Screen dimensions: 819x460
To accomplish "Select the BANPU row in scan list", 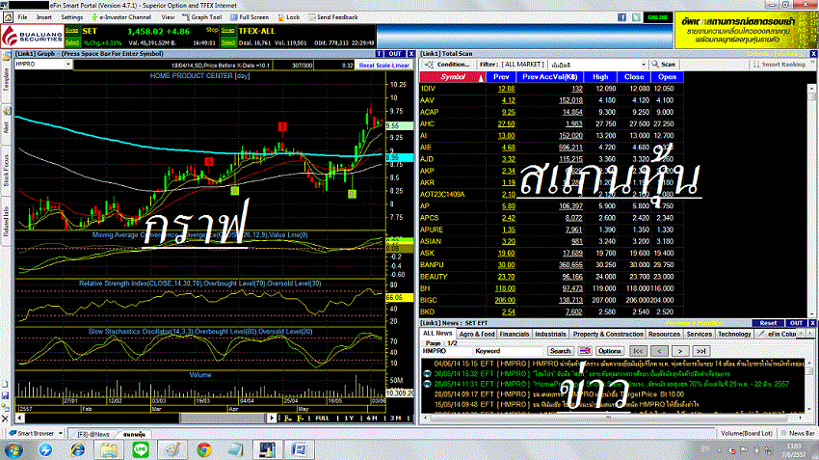I will coord(551,265).
